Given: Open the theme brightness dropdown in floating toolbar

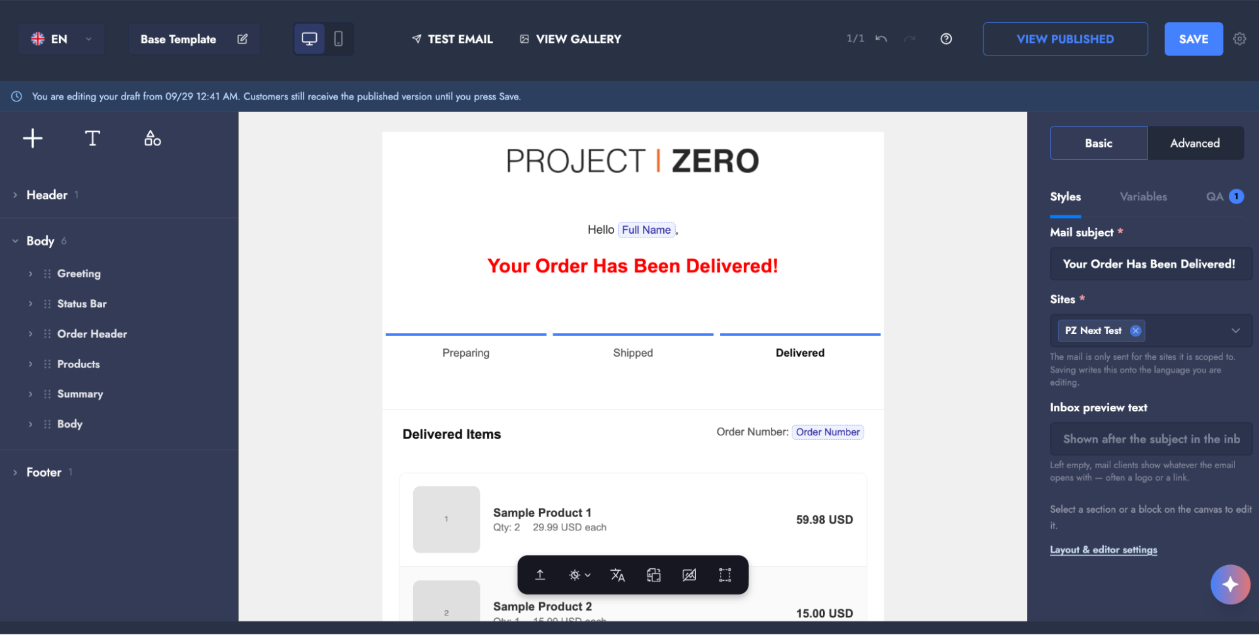Looking at the screenshot, I should pyautogui.click(x=579, y=575).
